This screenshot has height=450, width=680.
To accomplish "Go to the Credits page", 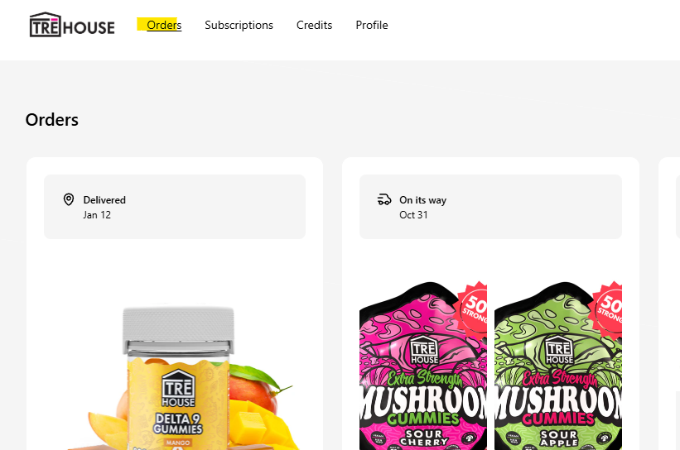I will pyautogui.click(x=315, y=25).
